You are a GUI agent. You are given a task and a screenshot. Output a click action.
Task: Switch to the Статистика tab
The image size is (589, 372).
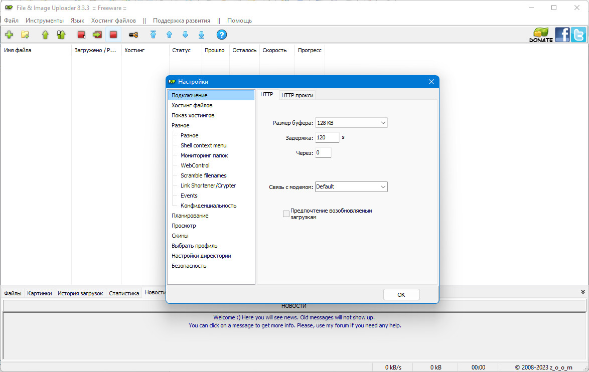(x=124, y=293)
